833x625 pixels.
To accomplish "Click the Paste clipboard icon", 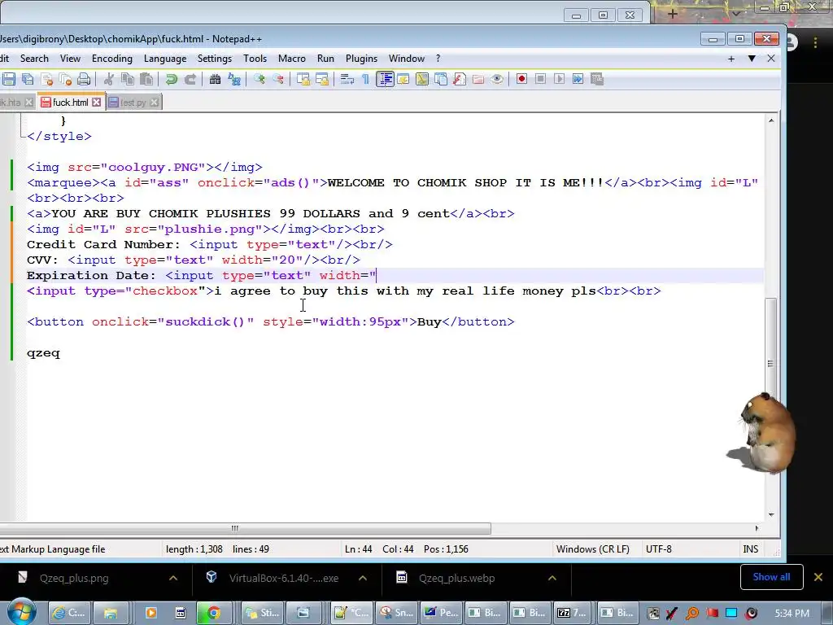I will (146, 79).
